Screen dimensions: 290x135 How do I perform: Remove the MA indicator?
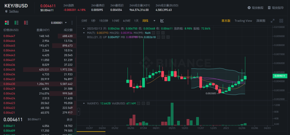[x=163, y=33]
